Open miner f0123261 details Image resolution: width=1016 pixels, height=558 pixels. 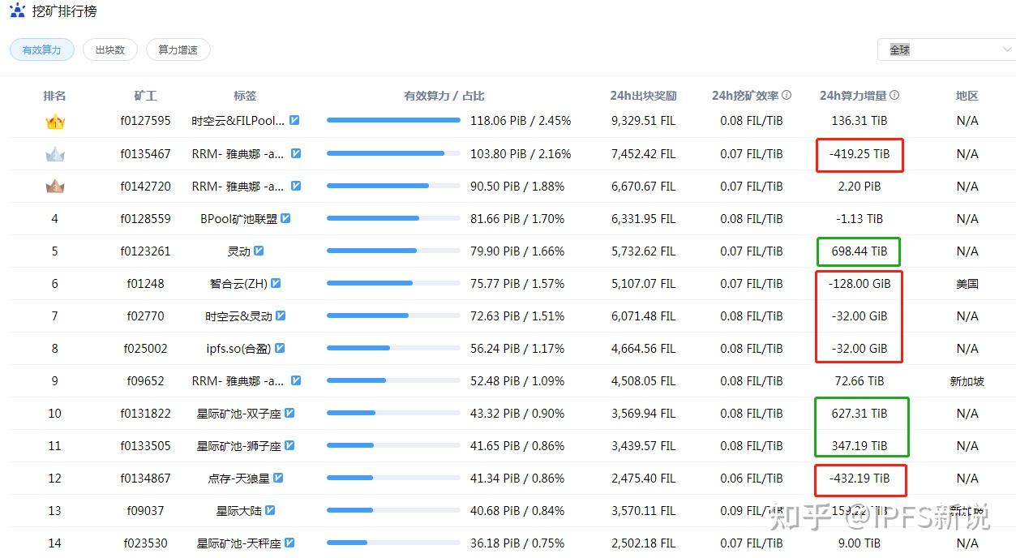(x=145, y=251)
